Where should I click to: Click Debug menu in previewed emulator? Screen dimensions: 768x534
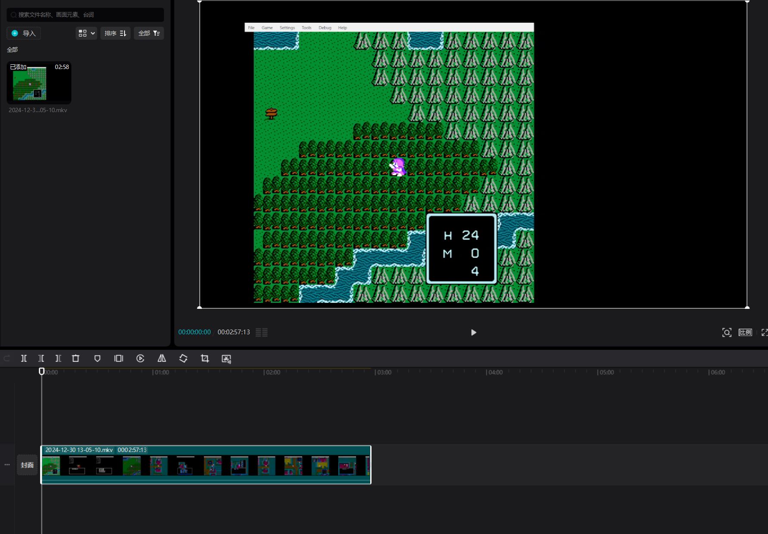325,28
